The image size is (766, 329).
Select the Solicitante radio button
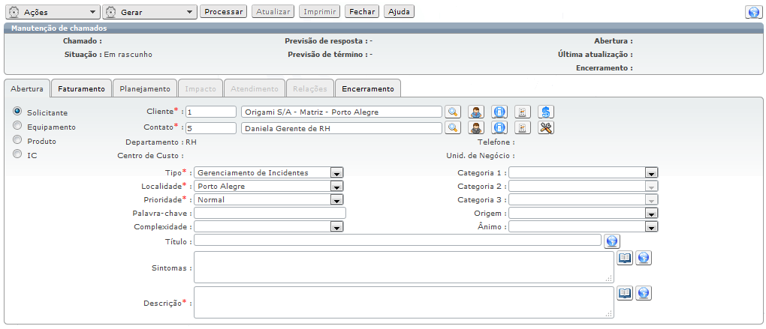point(17,111)
